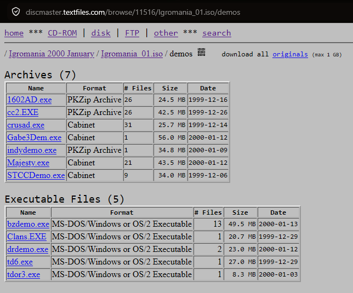Screen dimensions: 353x293
Task: Open the other section link
Action: pos(166,33)
